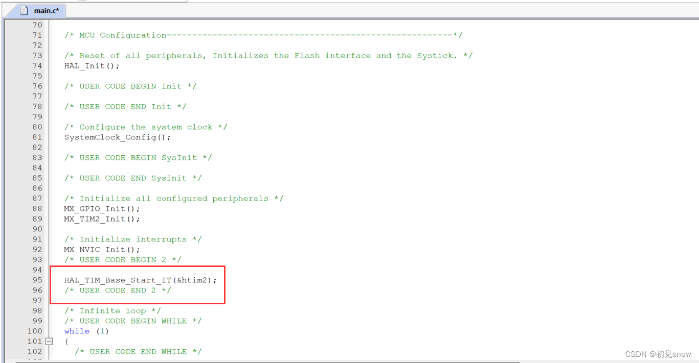Click the MCU Configuration comment line
Viewport: 699px width, 363px height.
(x=263, y=35)
